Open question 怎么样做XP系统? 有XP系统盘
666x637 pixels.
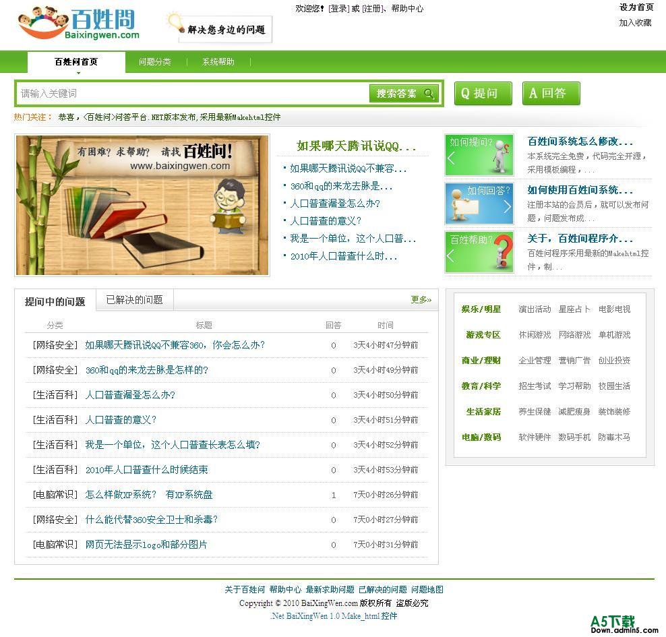(149, 495)
